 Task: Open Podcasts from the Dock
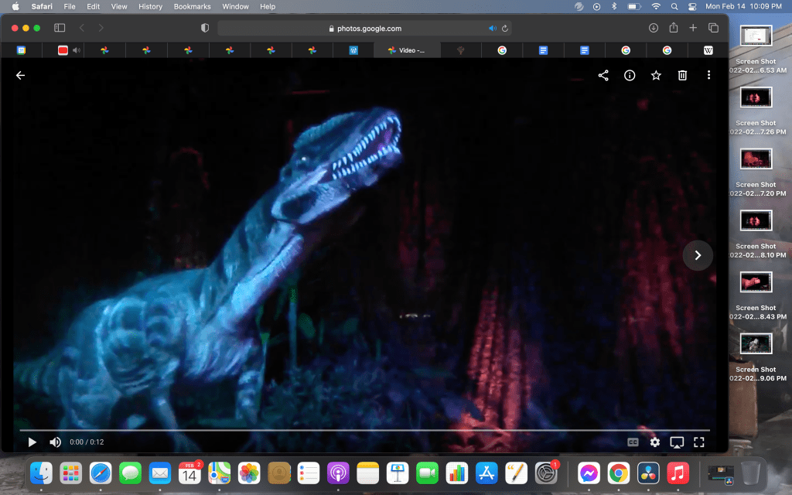338,473
